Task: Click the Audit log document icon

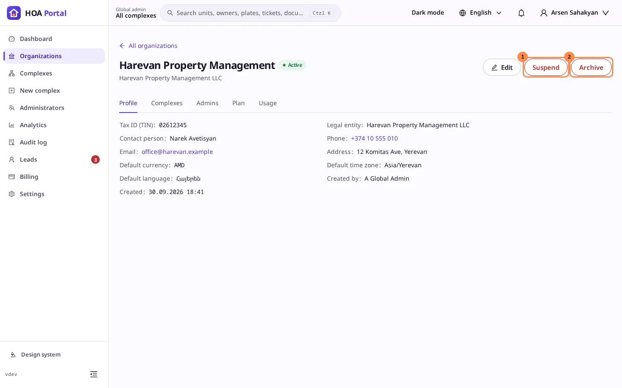Action: (x=12, y=142)
